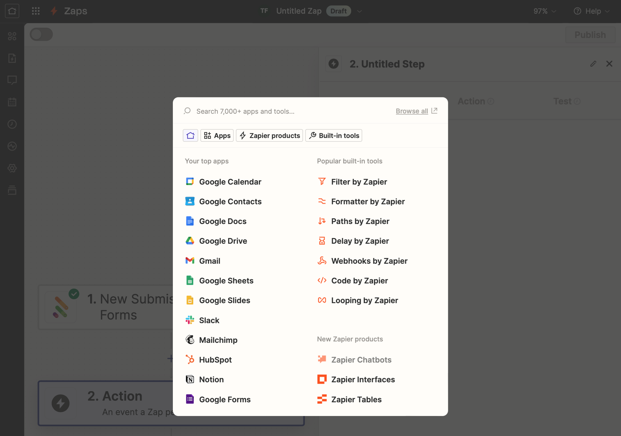The image size is (621, 436).
Task: Switch to the Zapier products tab
Action: point(269,135)
